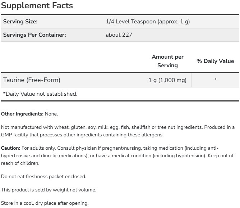Click the 1/4 Level Teaspoon serving value
This screenshot has height=208, width=240.
[148, 22]
